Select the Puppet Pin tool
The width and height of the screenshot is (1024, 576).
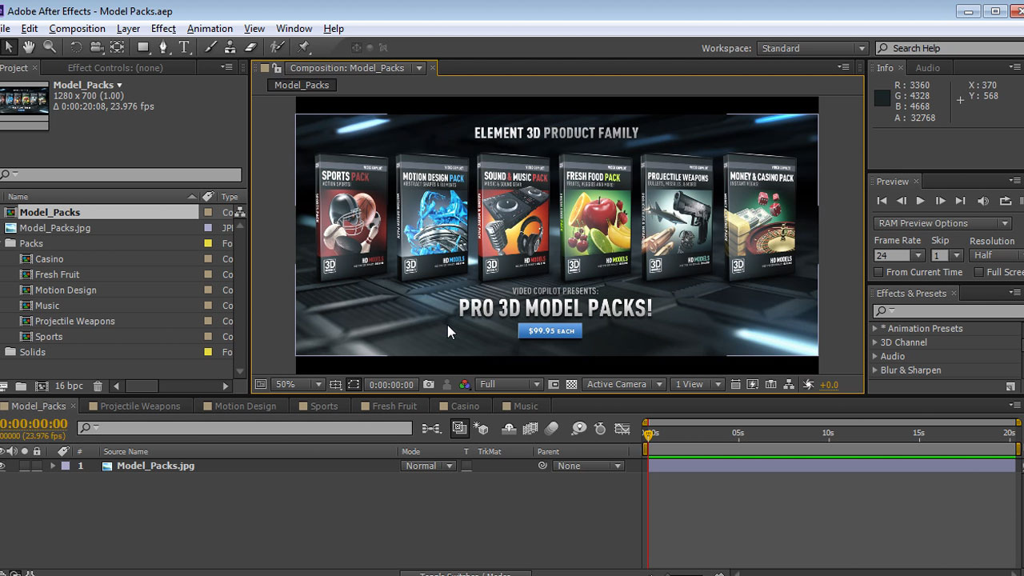tap(304, 47)
